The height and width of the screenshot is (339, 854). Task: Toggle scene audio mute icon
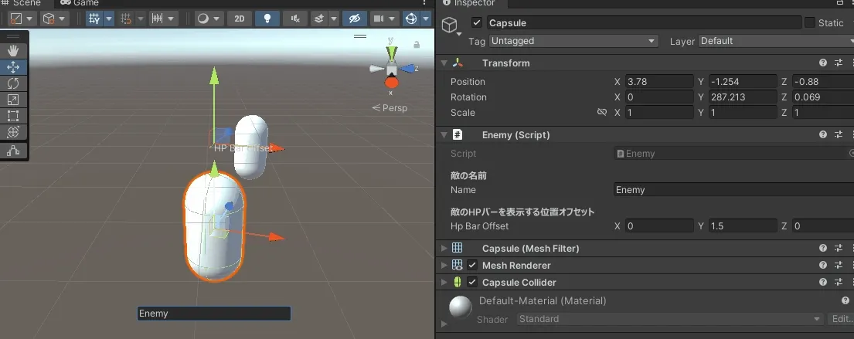(294, 19)
